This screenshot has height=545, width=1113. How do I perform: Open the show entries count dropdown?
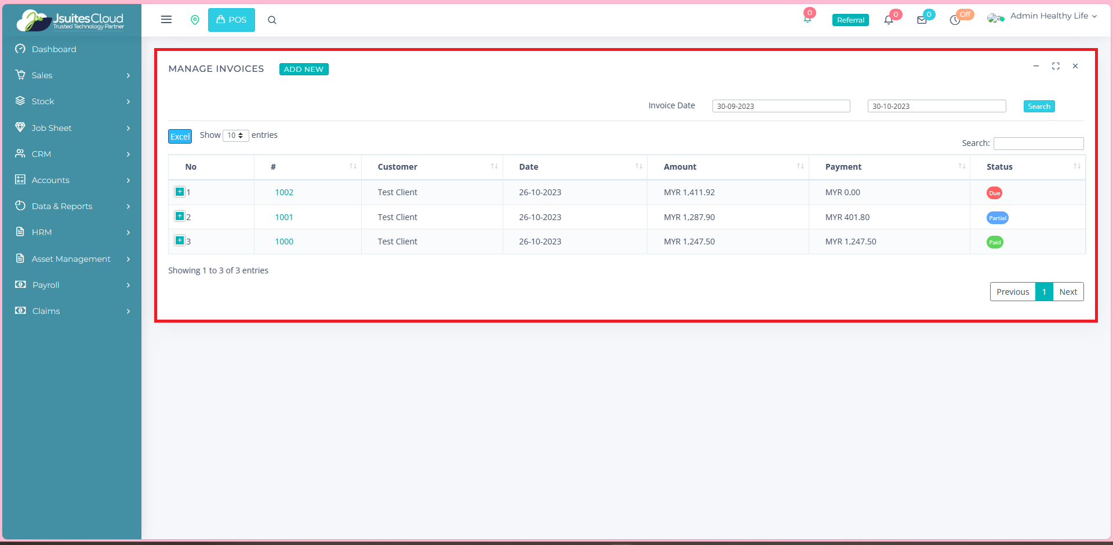click(235, 136)
